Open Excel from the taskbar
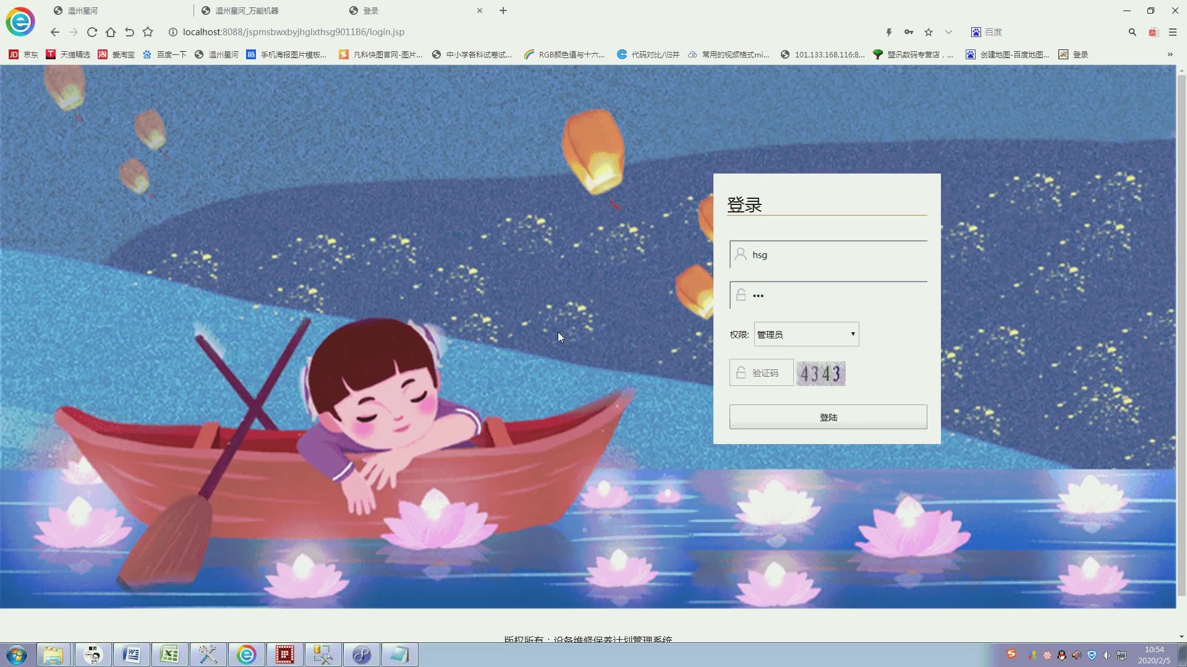 click(169, 655)
